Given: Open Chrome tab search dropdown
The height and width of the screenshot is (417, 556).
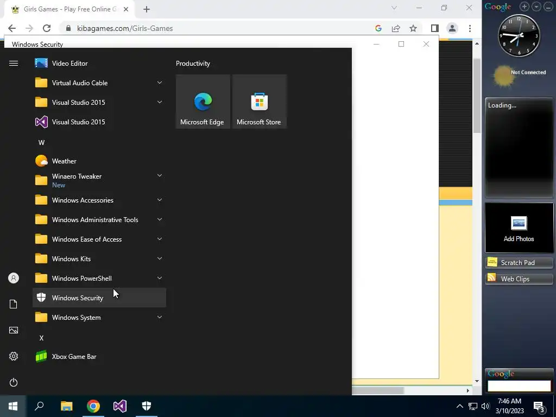Looking at the screenshot, I should coord(394,8).
